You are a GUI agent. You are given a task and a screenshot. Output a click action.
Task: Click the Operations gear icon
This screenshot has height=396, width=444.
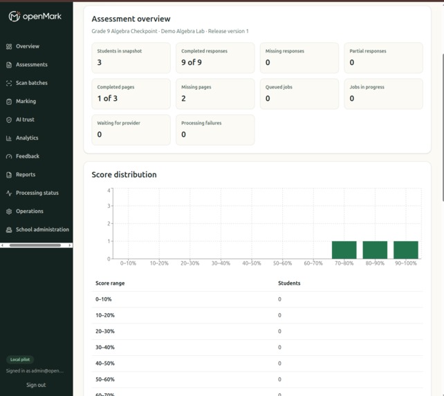(x=9, y=211)
